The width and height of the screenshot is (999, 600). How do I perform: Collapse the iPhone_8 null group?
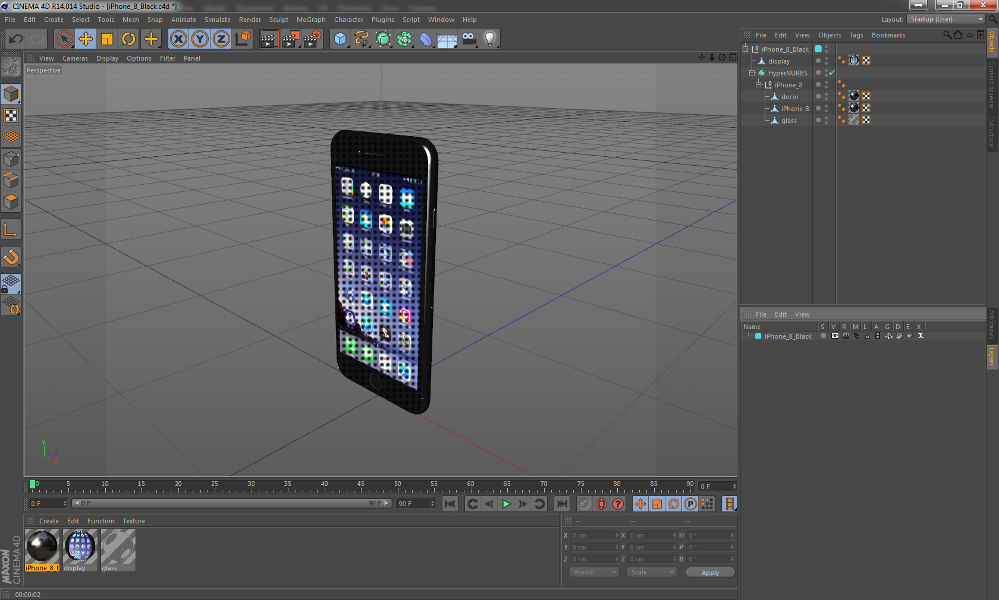[x=758, y=85]
